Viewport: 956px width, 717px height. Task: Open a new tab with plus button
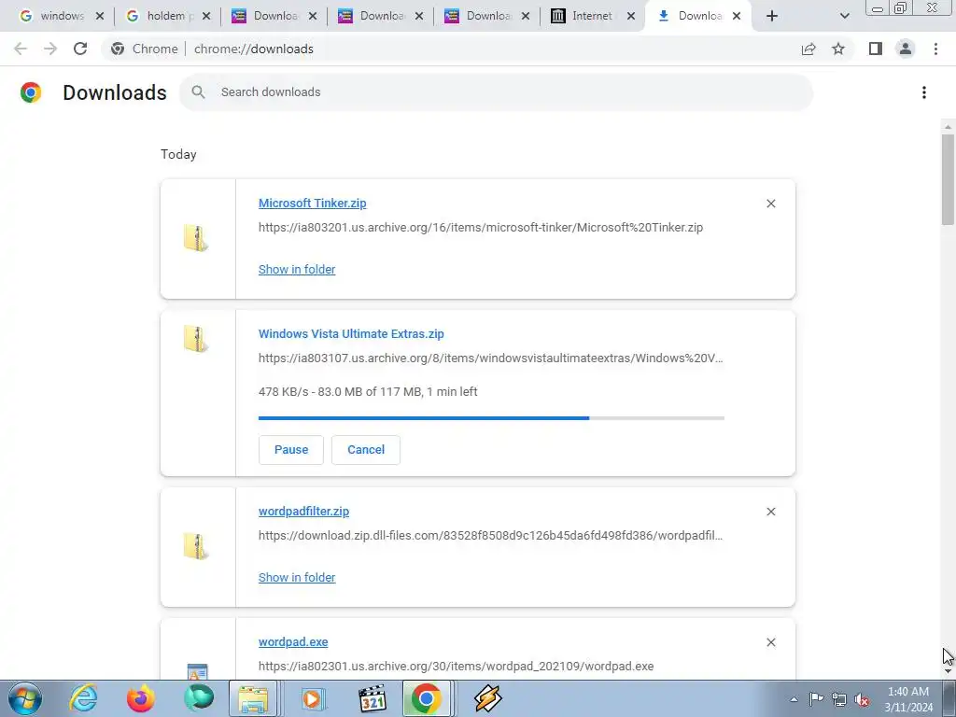[772, 16]
